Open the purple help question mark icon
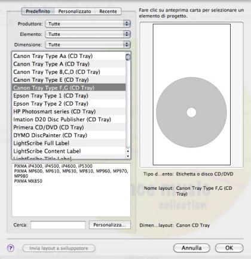The height and width of the screenshot is (259, 251). tap(11, 248)
